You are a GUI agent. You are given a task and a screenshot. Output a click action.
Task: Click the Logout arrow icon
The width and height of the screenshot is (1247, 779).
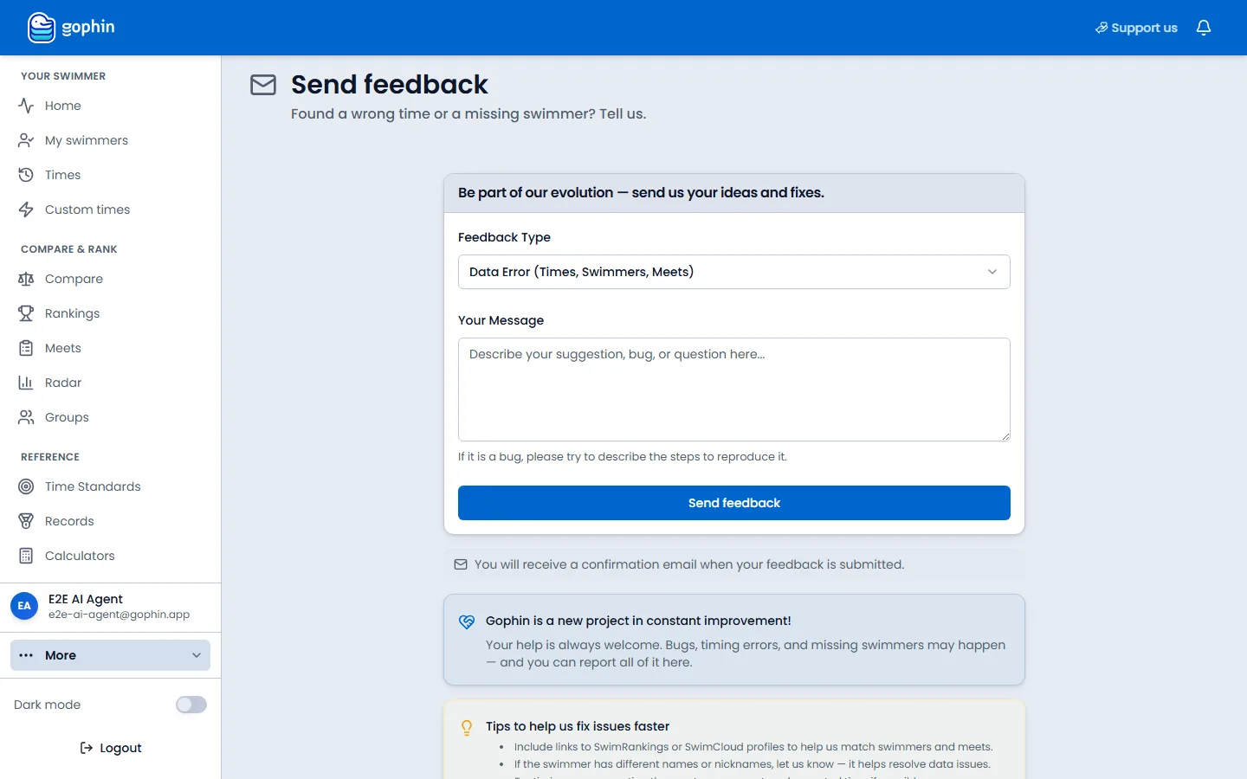[87, 748]
